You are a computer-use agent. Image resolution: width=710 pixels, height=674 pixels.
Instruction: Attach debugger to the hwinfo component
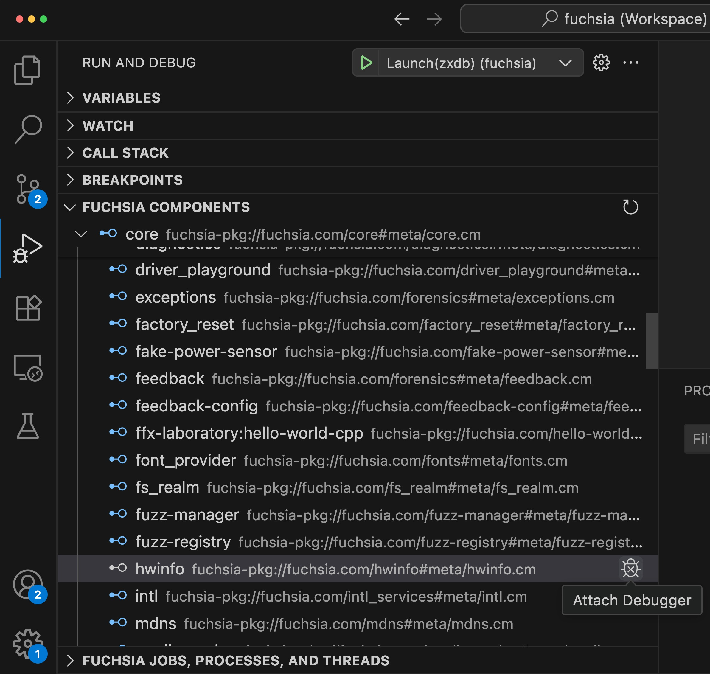631,569
